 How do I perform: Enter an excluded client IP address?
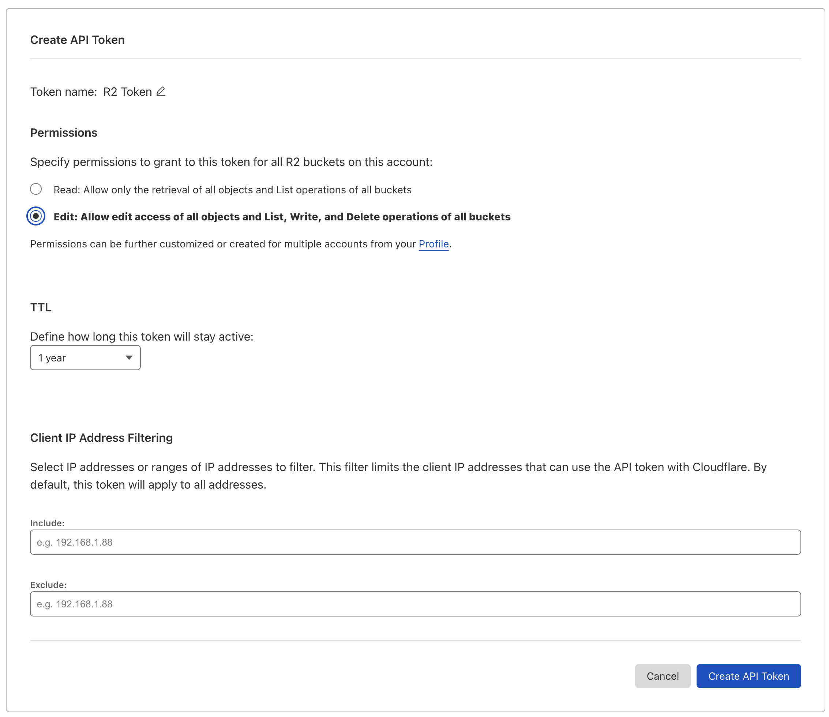click(x=414, y=604)
